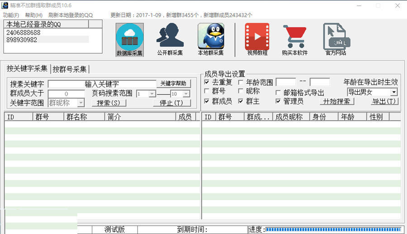Click the 群名称 column header
The image size is (407, 234).
coord(84,117)
